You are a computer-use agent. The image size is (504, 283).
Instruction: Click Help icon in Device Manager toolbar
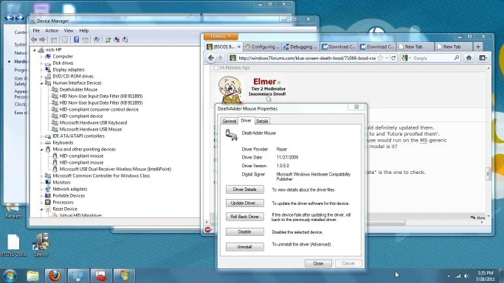[x=76, y=40]
